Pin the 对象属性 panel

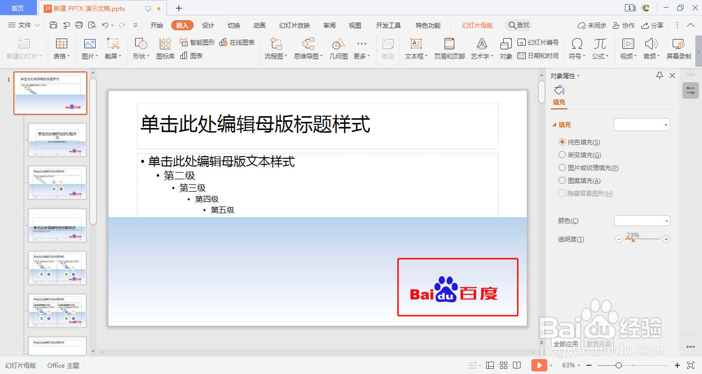pos(660,76)
